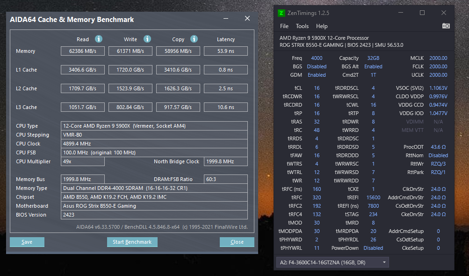Viewport: 469px width, 276px height.
Task: Click CPU Stepping value VMR-B0
Action: click(154, 135)
